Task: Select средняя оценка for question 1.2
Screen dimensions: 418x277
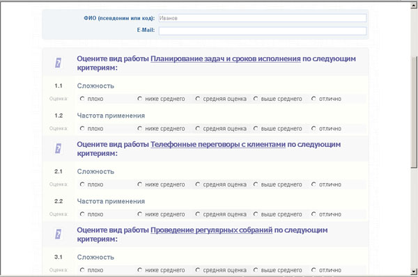Action: [198, 129]
